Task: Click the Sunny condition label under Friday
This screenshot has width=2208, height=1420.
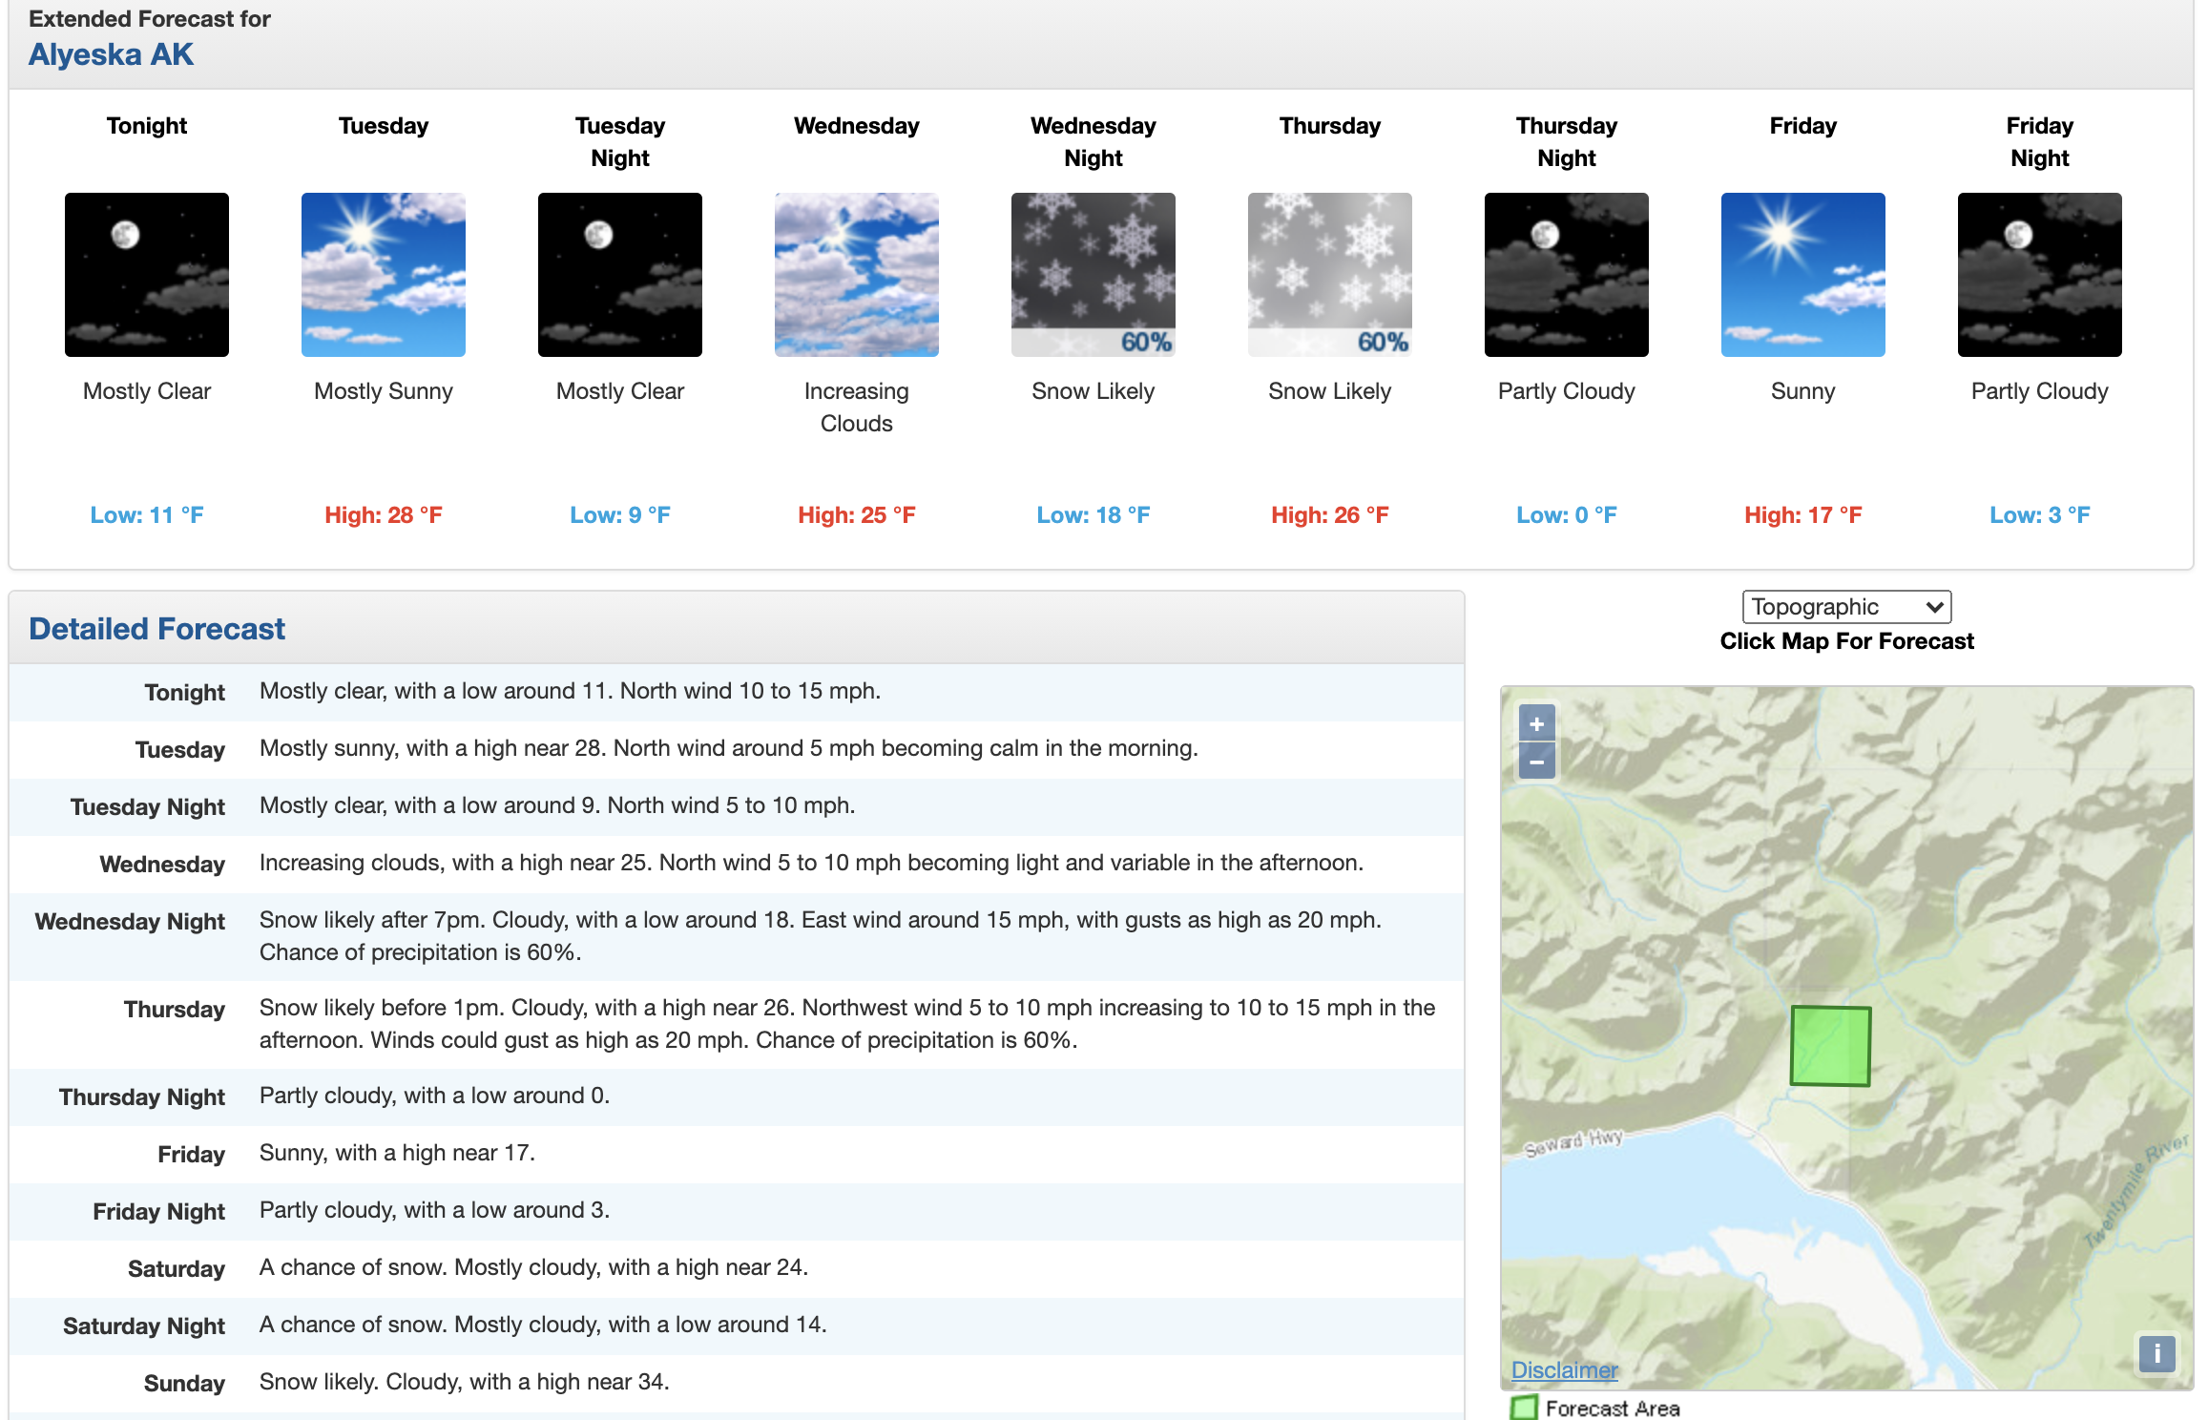Action: coord(1803,391)
